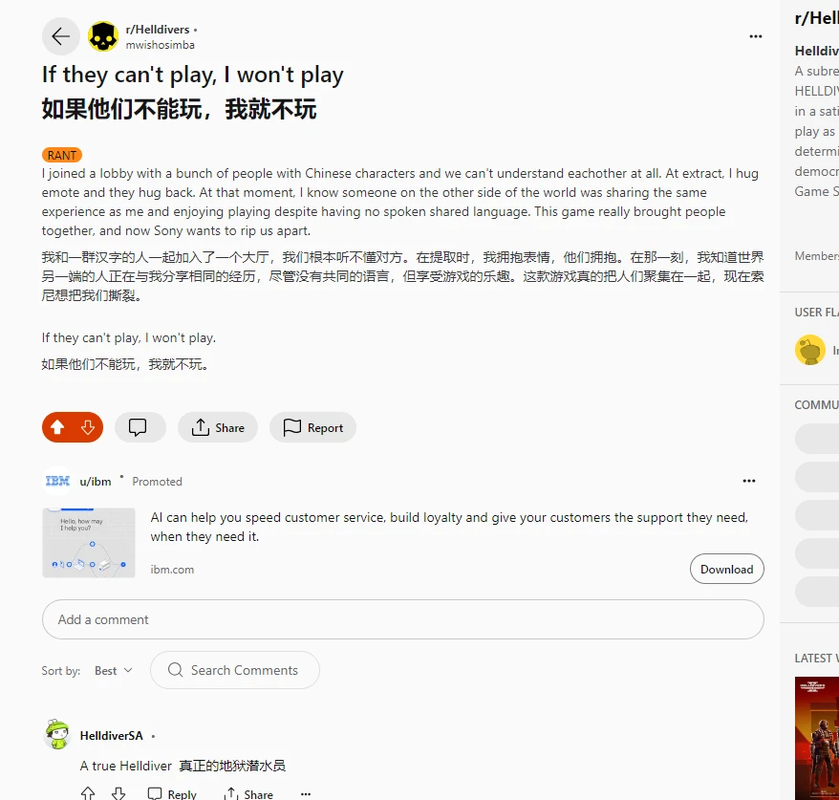The width and height of the screenshot is (839, 800).
Task: Expand the Sort by Best dropdown
Action: (x=114, y=671)
